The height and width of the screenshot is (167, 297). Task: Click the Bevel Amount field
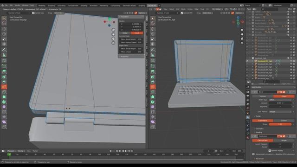280,103
